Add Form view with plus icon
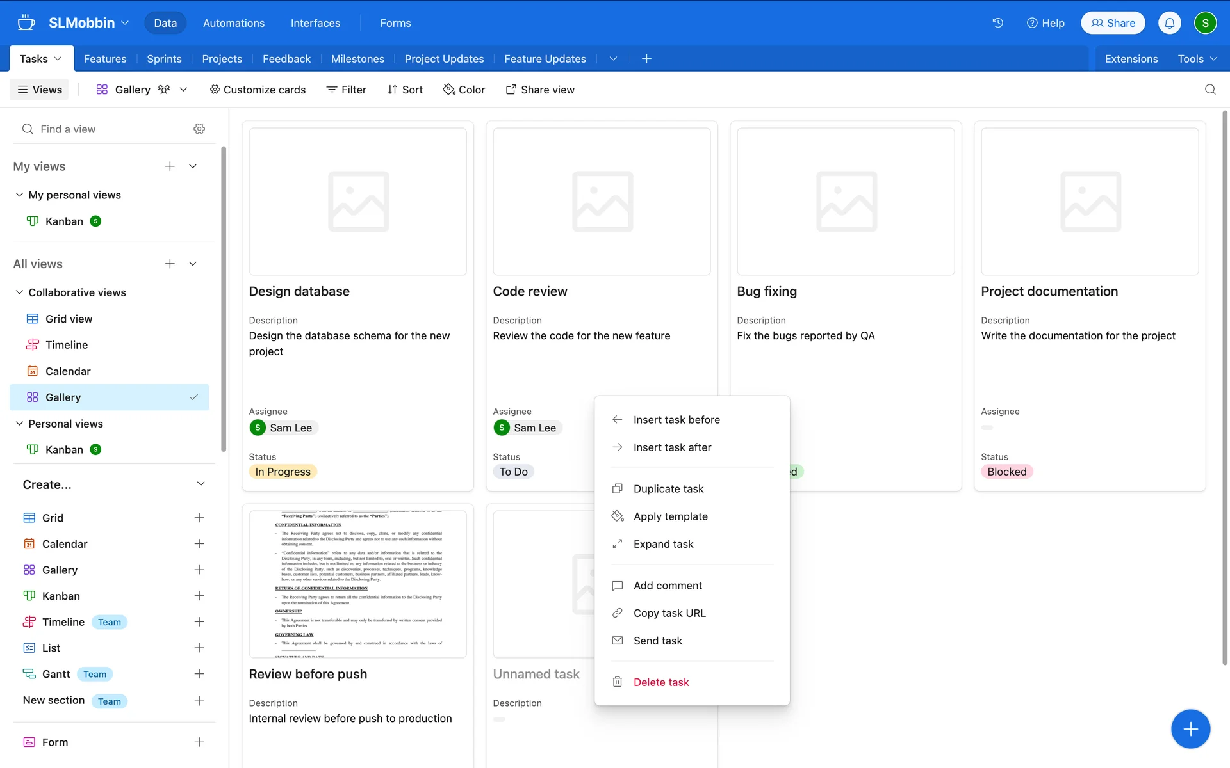This screenshot has width=1230, height=768. coord(199,742)
